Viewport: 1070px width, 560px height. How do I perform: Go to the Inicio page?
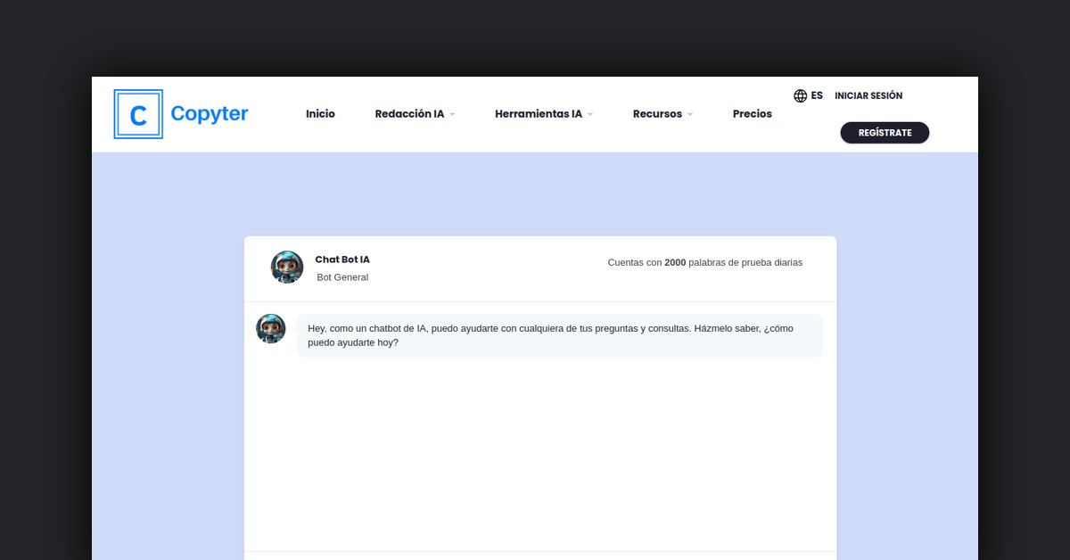click(320, 114)
